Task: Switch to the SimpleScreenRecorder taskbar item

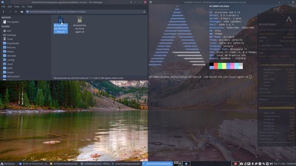Action: 64,164
